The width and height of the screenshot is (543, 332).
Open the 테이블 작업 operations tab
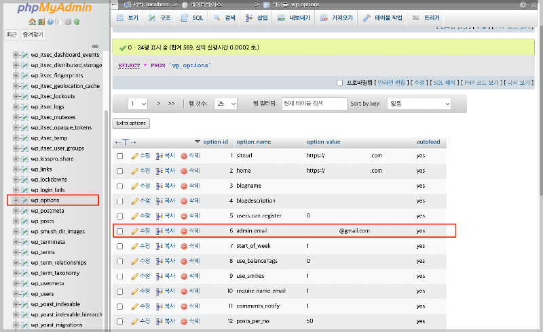click(382, 18)
